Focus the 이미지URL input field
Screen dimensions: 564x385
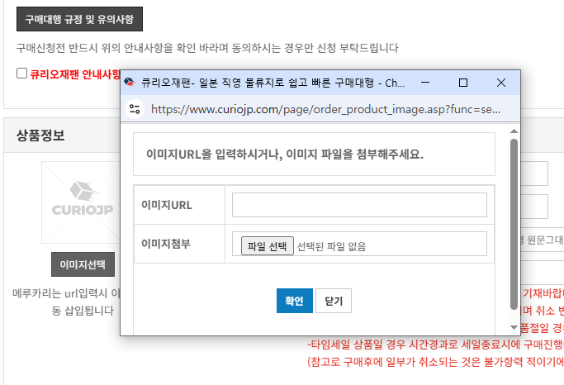(x=359, y=205)
